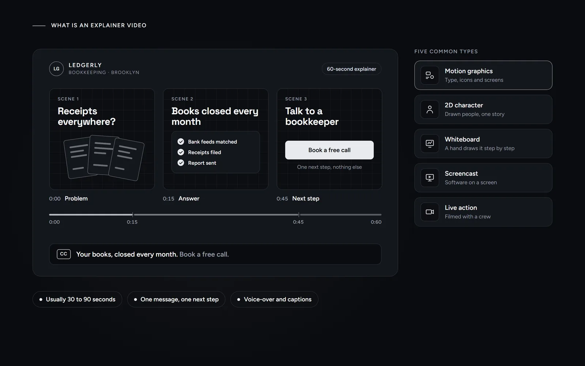Click the 2D character person icon
This screenshot has width=585, height=366.
tap(430, 109)
